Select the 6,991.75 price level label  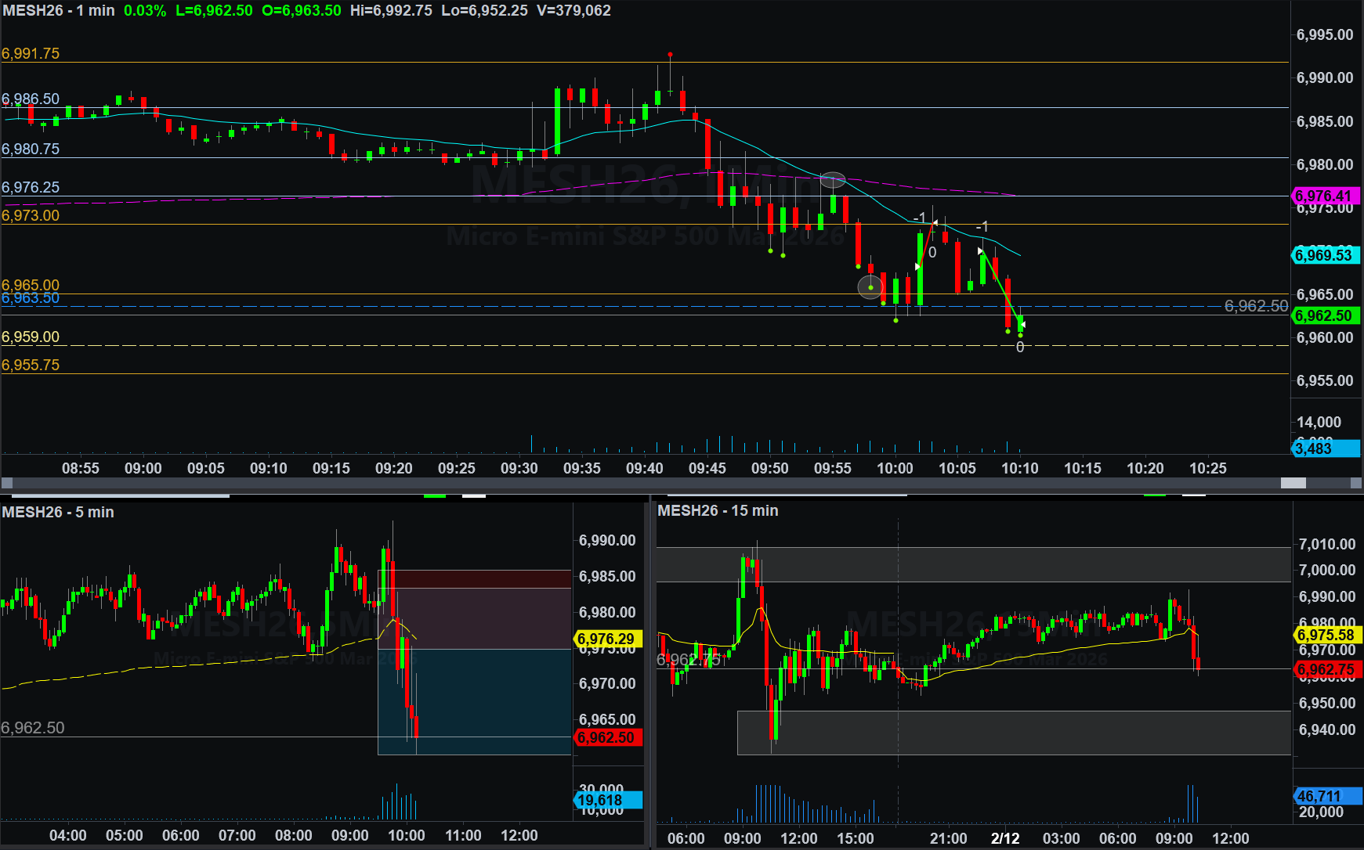coord(31,53)
